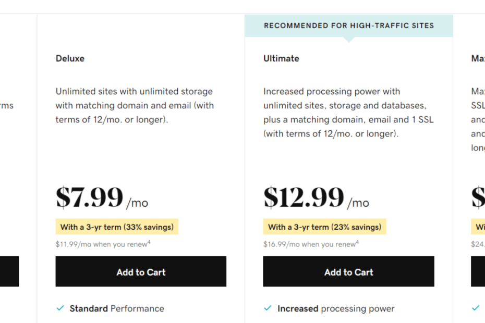The height and width of the screenshot is (323, 485).
Task: Click the checkmark beside Increased processing power
Action: [x=266, y=308]
